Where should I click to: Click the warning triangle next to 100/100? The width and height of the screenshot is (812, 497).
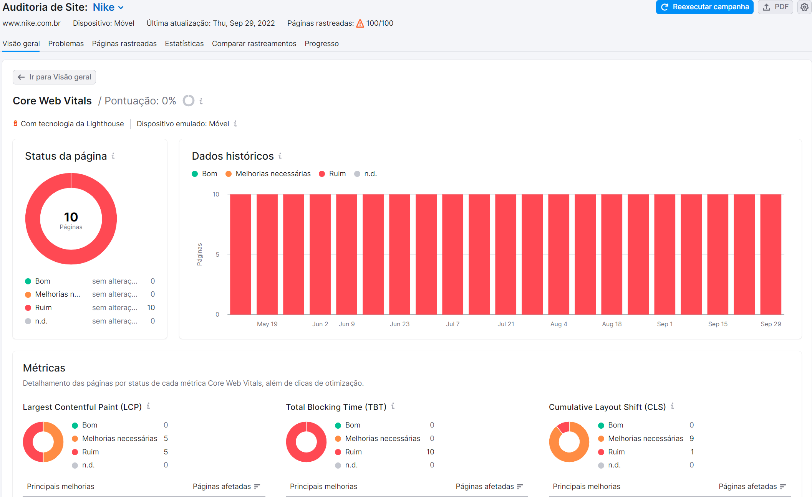(x=360, y=23)
